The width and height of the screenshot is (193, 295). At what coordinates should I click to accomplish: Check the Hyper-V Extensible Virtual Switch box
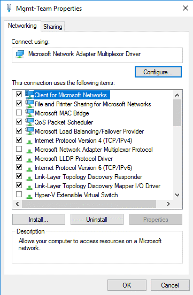pos(19,194)
